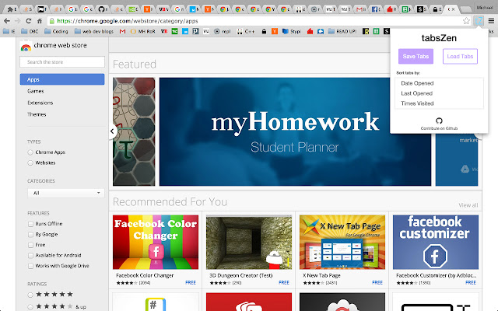Open the READ UP! bookmarks folder

(342, 31)
